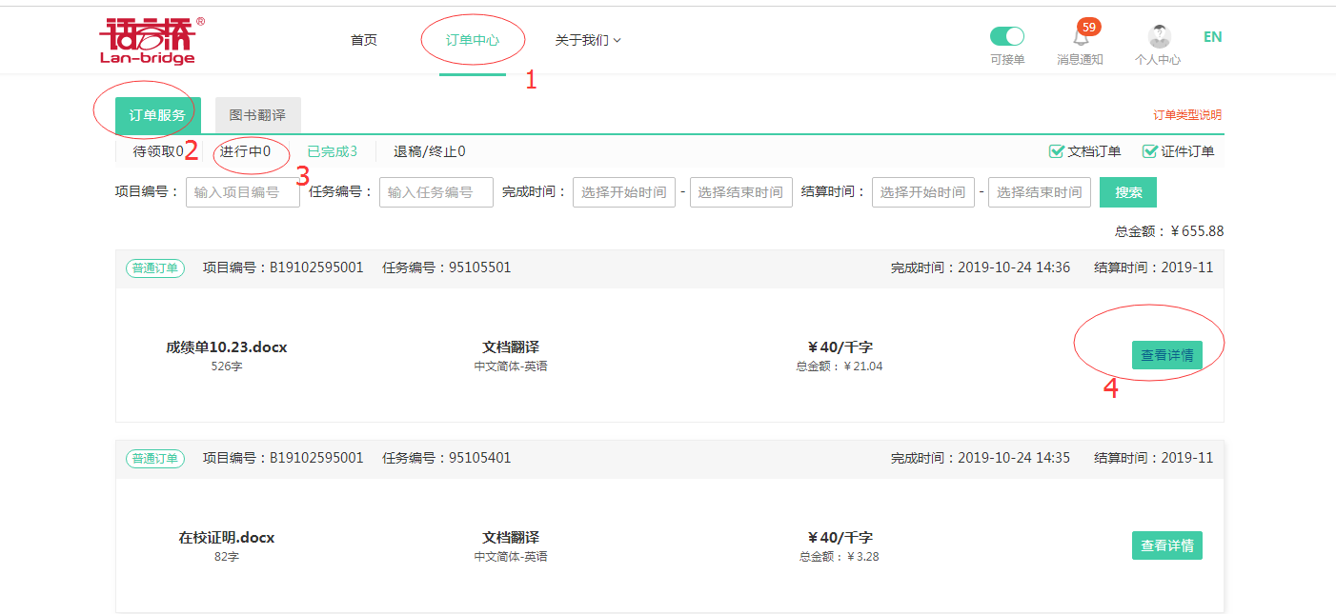The width and height of the screenshot is (1336, 614).
Task: View details for 在校证明.docx order
Action: (1167, 545)
